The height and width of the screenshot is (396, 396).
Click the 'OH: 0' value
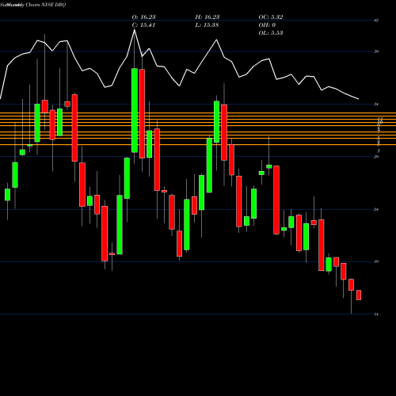tap(267, 25)
